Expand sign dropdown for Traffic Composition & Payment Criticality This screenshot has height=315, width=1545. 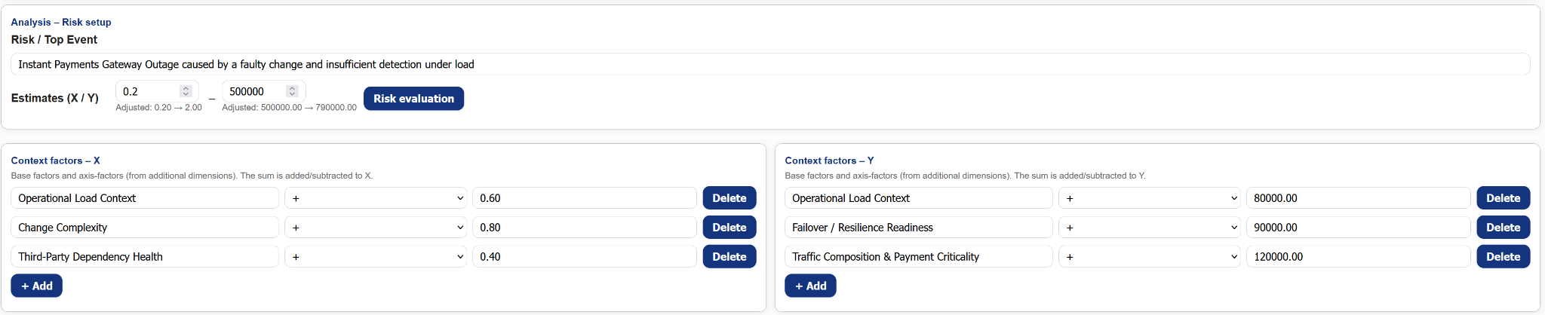(x=1150, y=257)
